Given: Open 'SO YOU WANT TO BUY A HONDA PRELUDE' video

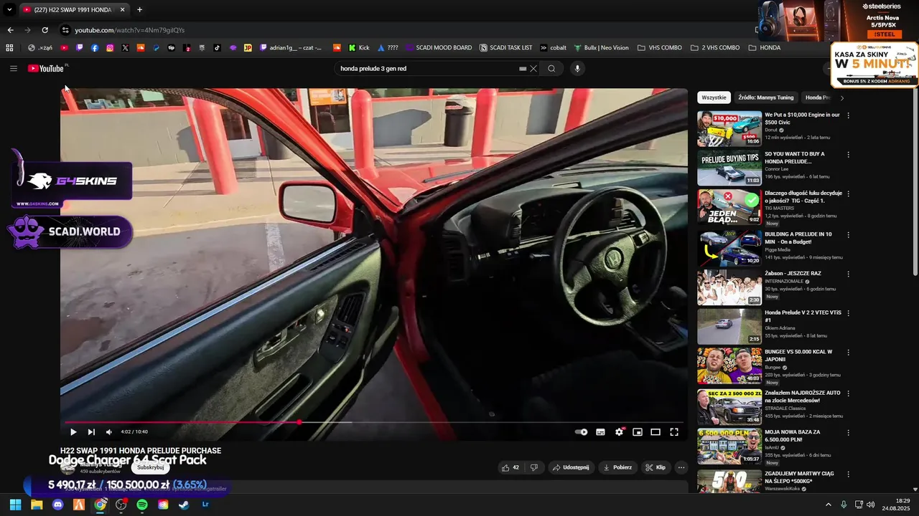Looking at the screenshot, I should (729, 168).
